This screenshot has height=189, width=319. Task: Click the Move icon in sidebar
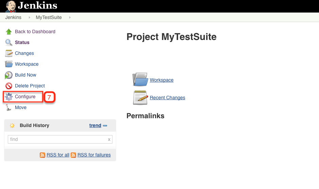click(8, 107)
